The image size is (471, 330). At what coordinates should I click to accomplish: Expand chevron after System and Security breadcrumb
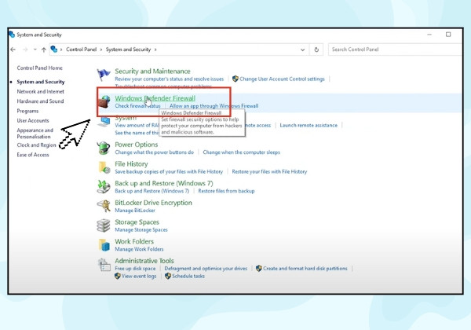point(155,49)
